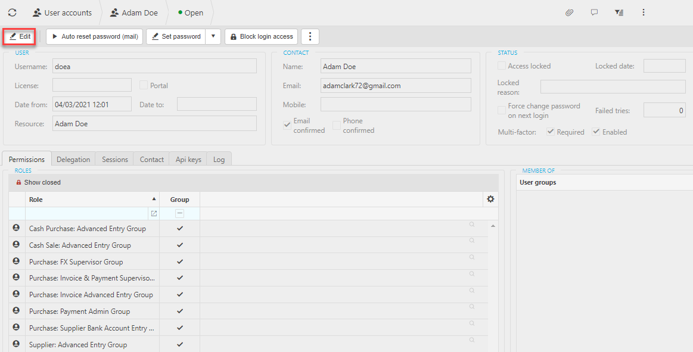Click magnifier icon in Cash Sale row
Screen dimensions: 693x352
click(x=472, y=241)
